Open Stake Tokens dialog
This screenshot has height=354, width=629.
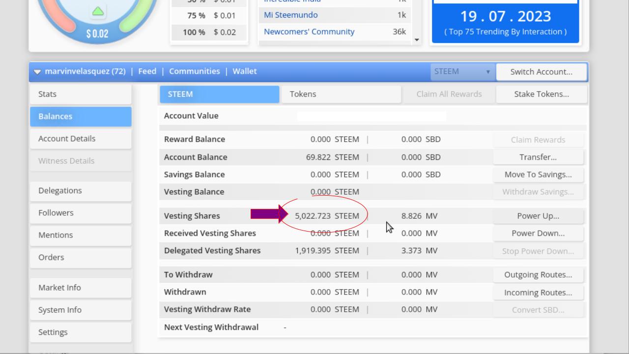(x=542, y=94)
